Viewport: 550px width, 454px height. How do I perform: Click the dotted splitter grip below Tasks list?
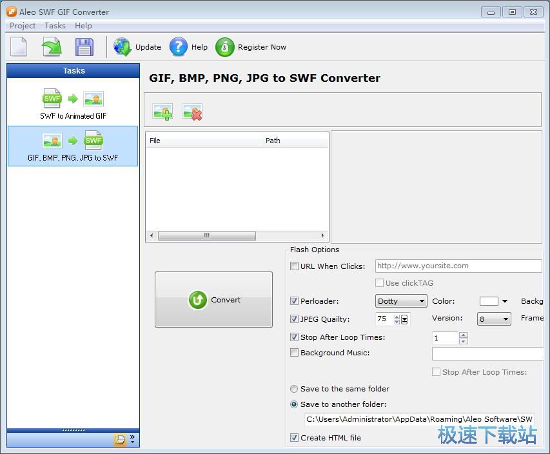click(74, 429)
